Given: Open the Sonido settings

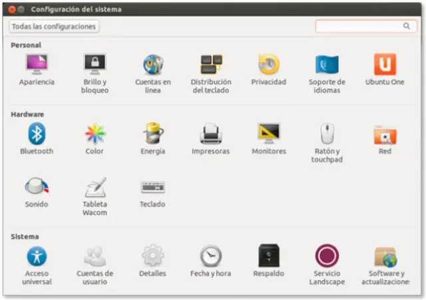Looking at the screenshot, I should click(x=37, y=187).
